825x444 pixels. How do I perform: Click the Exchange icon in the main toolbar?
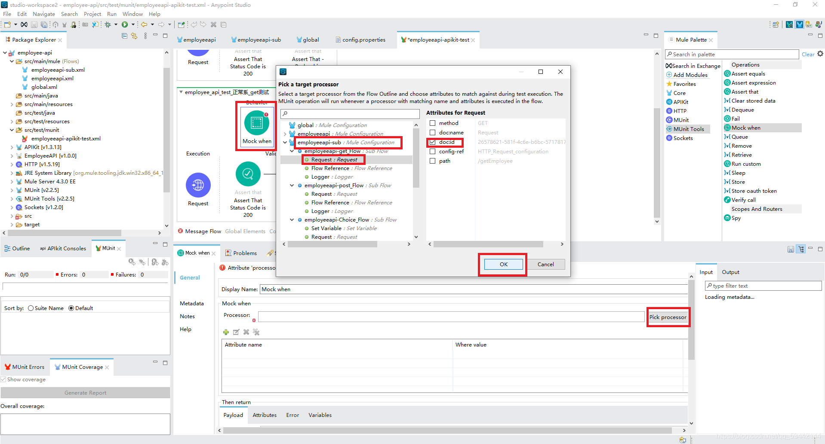coord(24,24)
